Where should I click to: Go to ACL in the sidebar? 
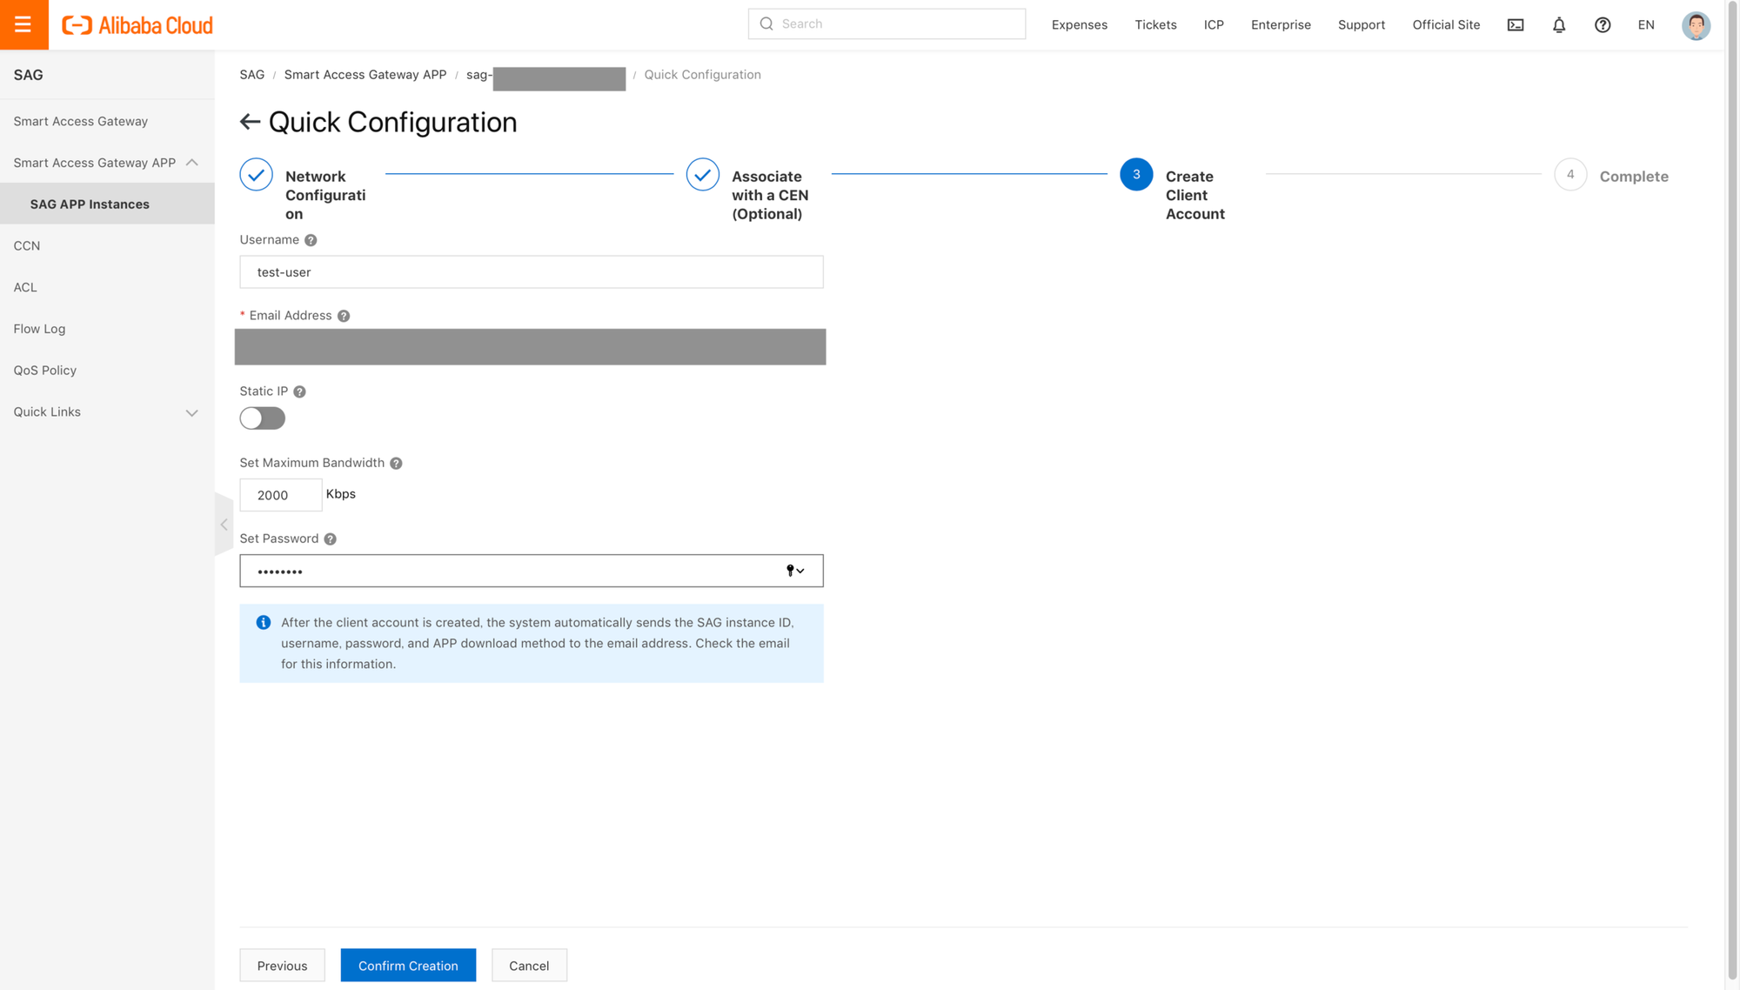(25, 287)
